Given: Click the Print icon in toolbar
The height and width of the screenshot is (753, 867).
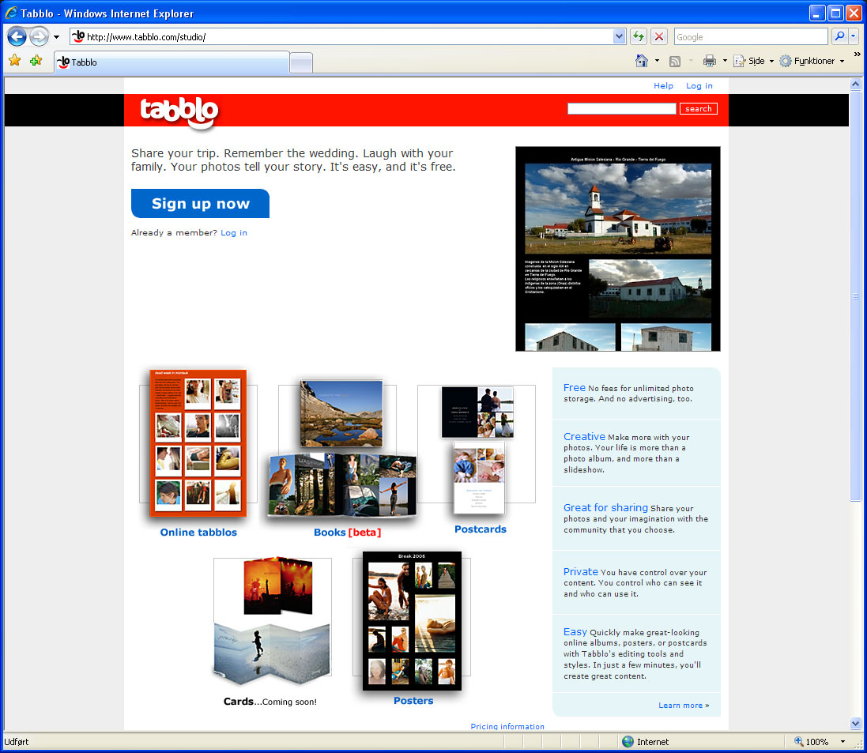Looking at the screenshot, I should [x=709, y=61].
